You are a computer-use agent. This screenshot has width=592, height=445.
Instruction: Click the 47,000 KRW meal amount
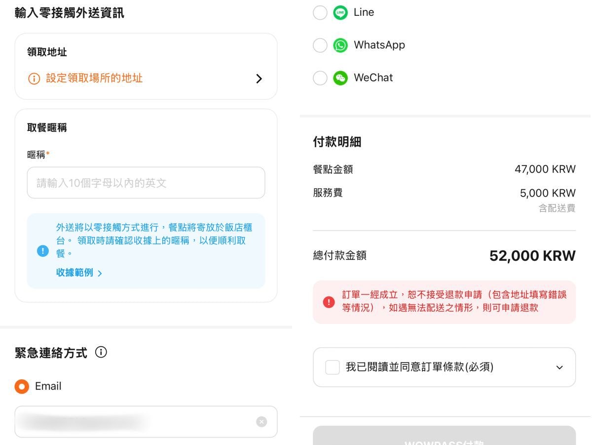click(x=545, y=169)
